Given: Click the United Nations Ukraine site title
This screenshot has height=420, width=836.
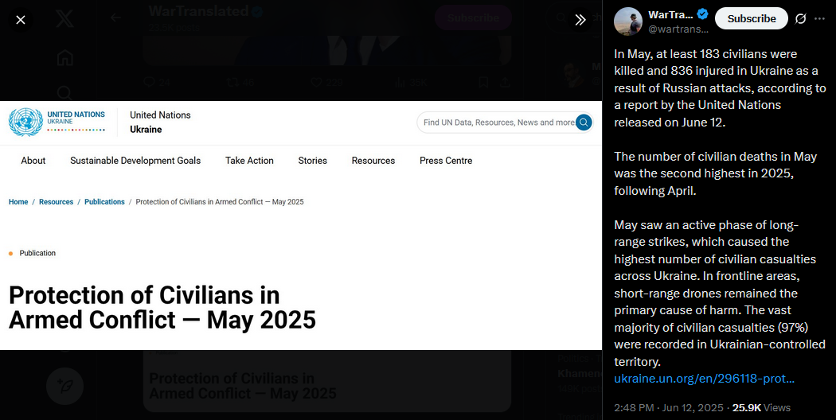Looking at the screenshot, I should [160, 122].
